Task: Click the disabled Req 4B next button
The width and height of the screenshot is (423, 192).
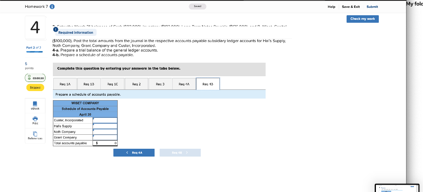Action: [180, 153]
